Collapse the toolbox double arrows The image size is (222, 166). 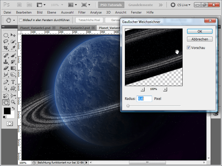click(3, 27)
